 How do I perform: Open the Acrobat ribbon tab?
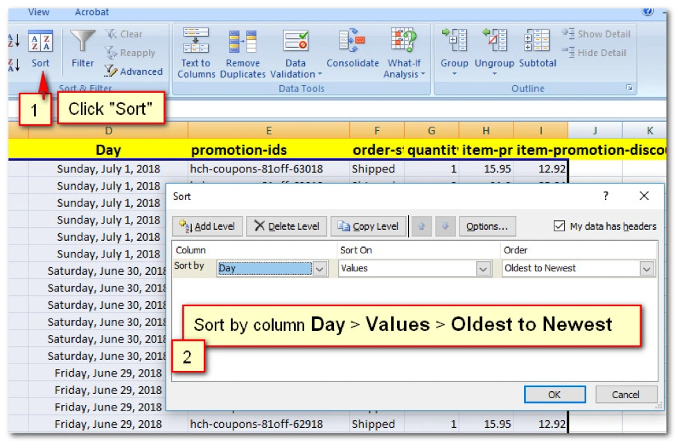[91, 12]
